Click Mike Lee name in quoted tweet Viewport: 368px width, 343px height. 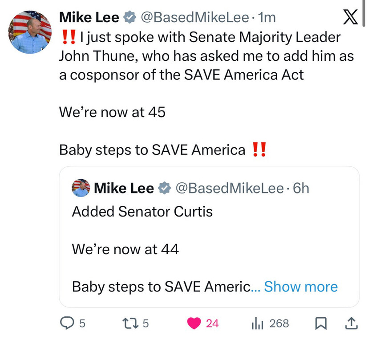pos(124,188)
